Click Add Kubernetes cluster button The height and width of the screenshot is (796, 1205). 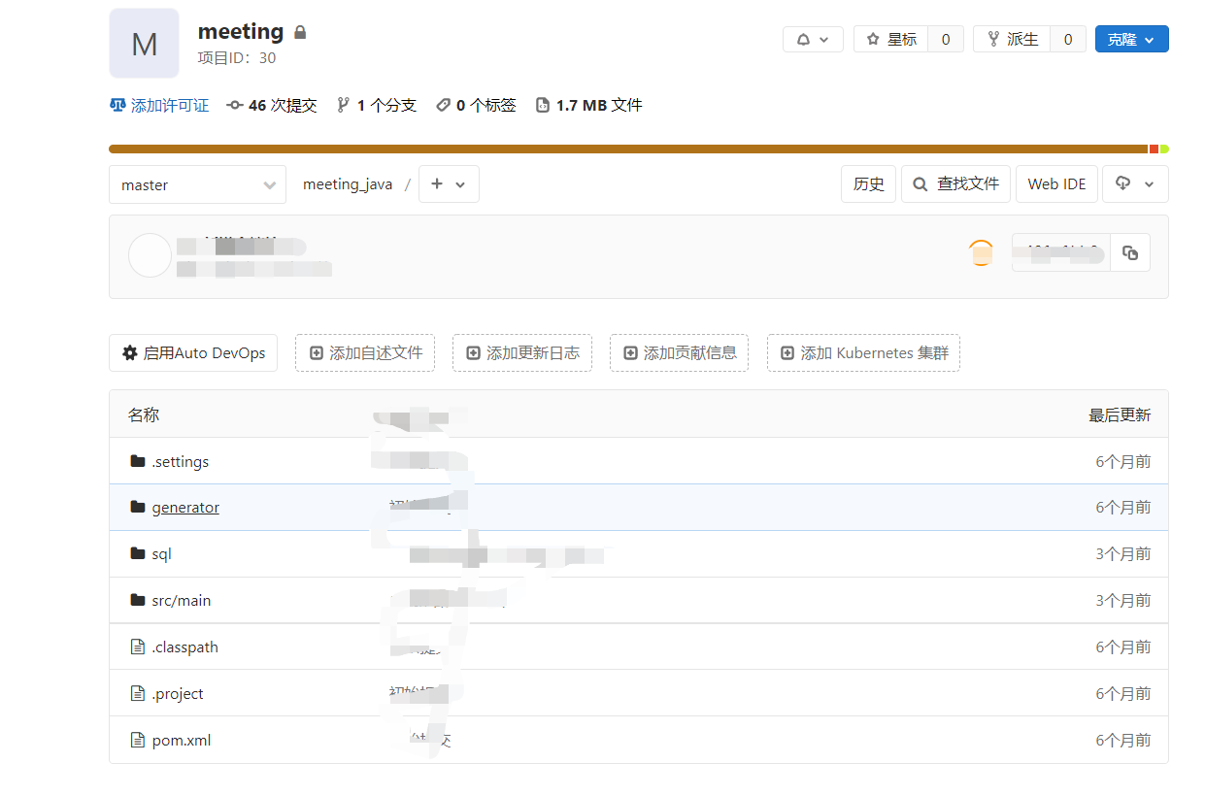tap(863, 353)
